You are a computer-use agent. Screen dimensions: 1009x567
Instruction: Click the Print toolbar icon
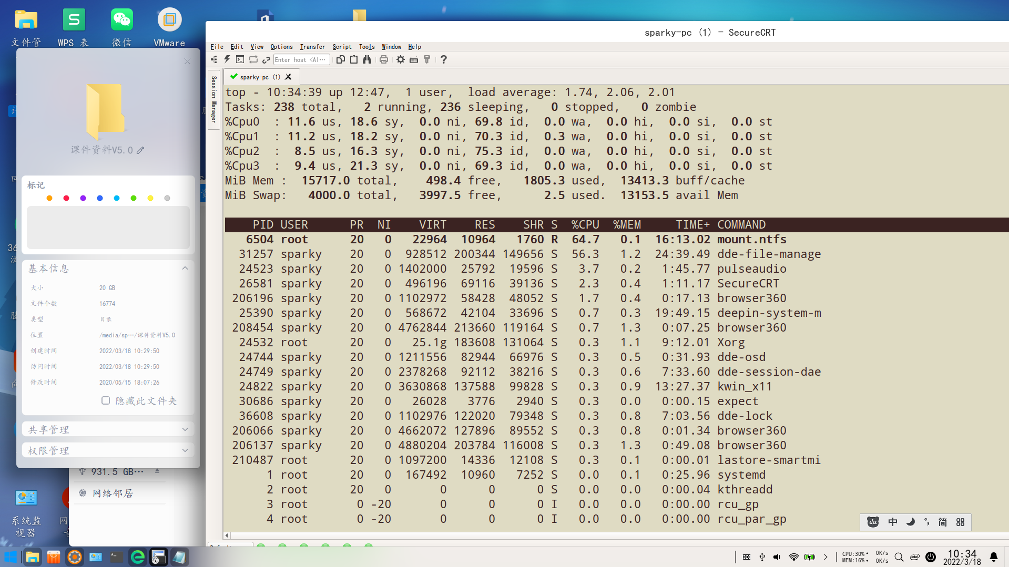[384, 59]
